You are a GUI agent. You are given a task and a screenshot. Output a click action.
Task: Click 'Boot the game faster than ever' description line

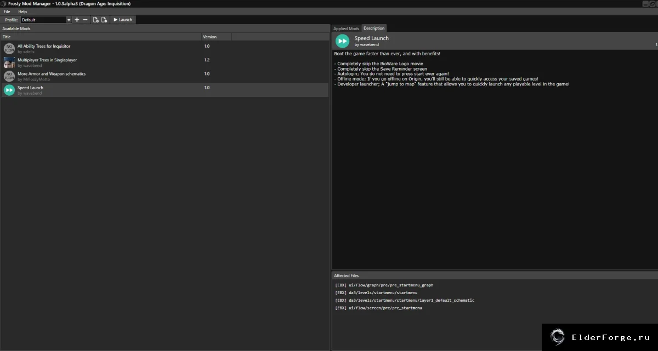[x=387, y=54]
